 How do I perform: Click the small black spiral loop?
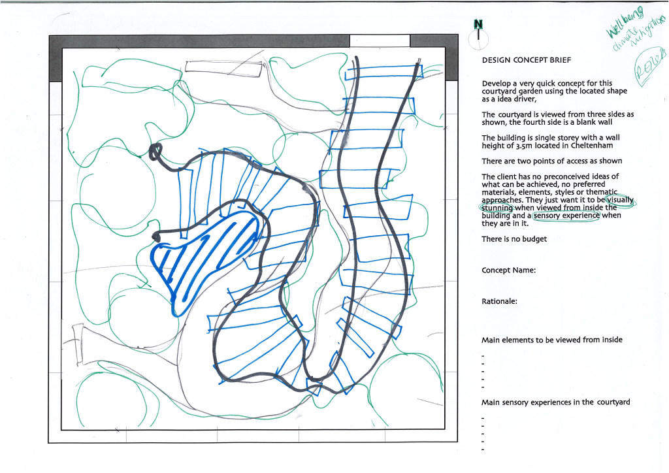pyautogui.click(x=156, y=152)
